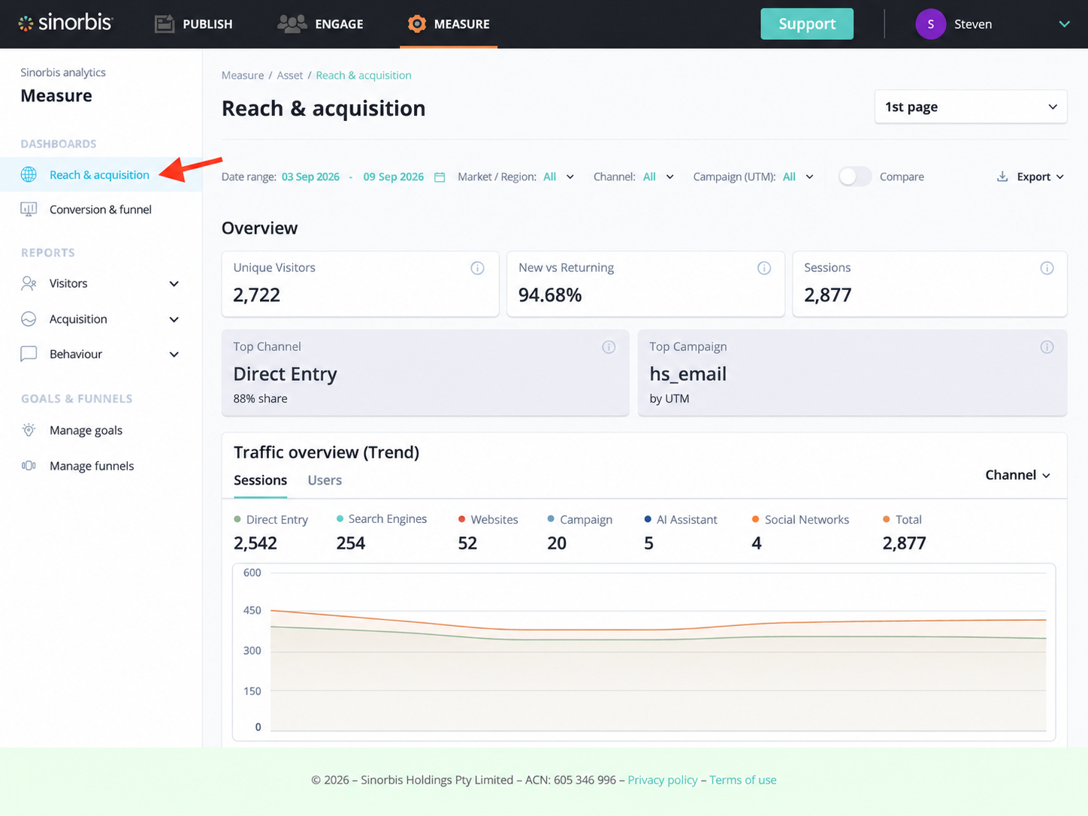
Task: Click the Measure gear icon
Action: click(416, 24)
